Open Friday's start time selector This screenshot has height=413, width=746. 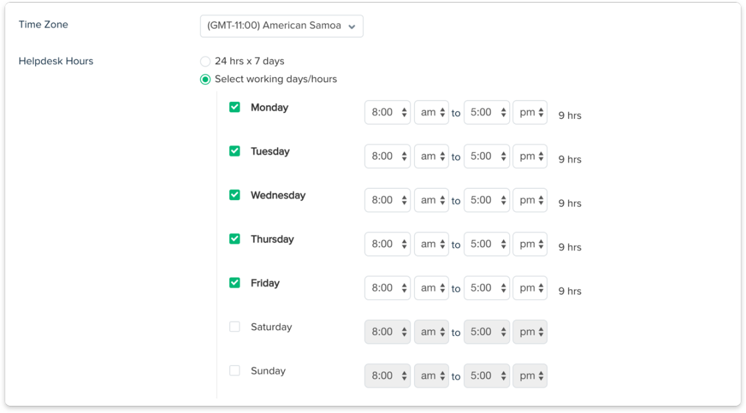(x=387, y=288)
